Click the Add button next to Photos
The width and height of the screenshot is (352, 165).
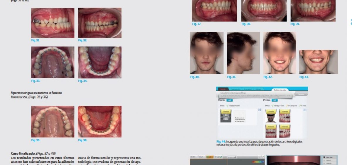pos(275,100)
